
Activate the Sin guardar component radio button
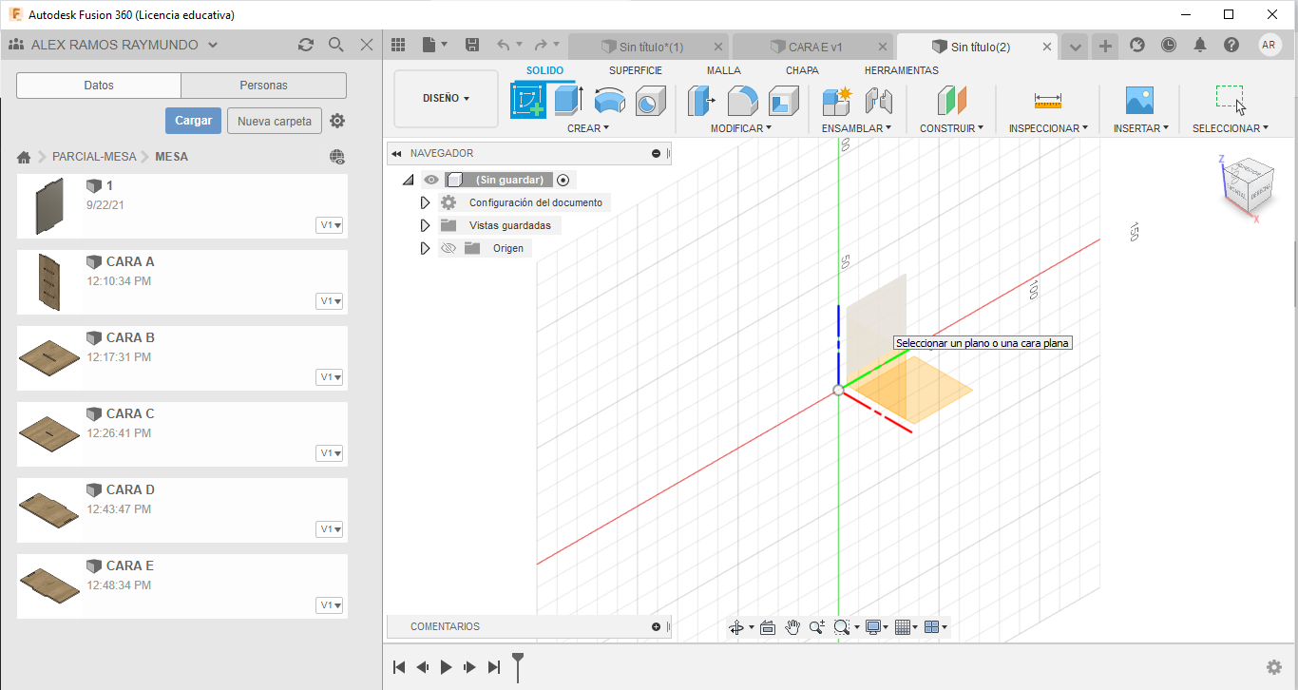(563, 180)
